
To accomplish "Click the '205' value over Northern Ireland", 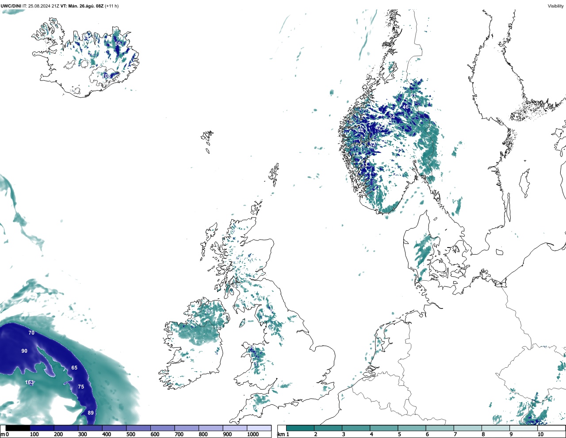I will [x=209, y=312].
